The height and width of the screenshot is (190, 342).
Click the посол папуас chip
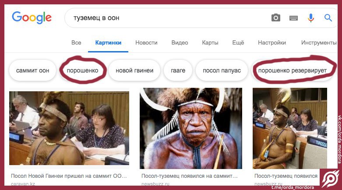(x=222, y=70)
